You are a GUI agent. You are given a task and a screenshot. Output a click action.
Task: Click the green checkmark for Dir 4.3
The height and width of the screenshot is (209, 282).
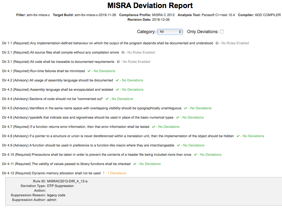pyautogui.click(x=117, y=90)
